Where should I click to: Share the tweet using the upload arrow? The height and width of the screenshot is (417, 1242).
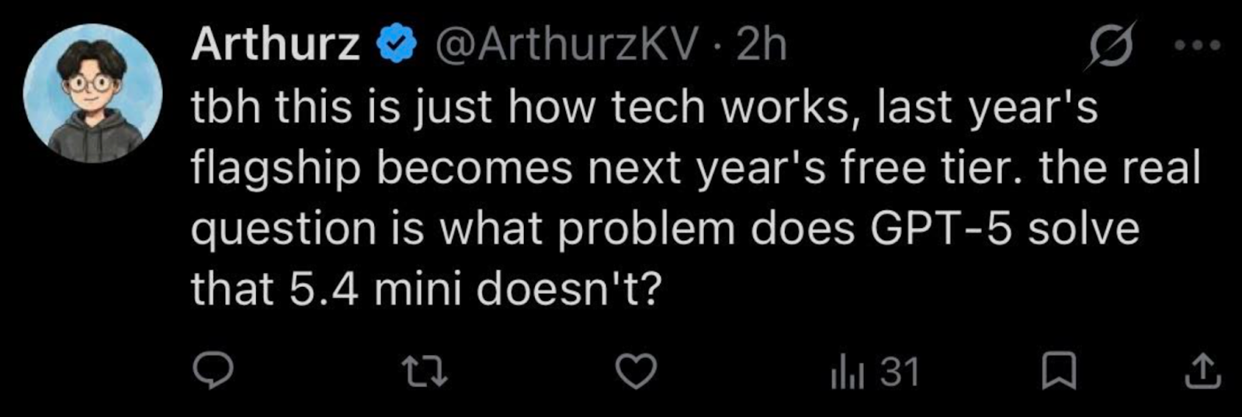(x=1202, y=371)
